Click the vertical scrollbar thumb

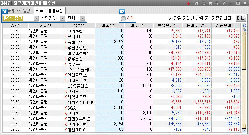(244, 53)
